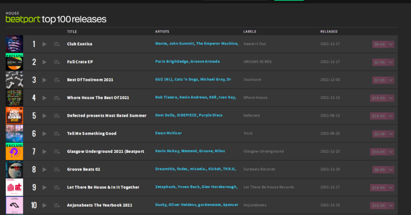
Task: Open artist Ewan McVicar
Action: (169, 133)
